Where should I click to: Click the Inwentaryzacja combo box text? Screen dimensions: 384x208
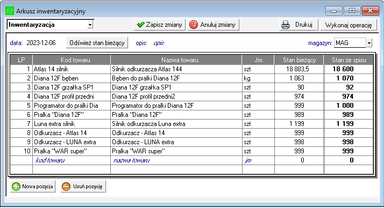point(47,25)
